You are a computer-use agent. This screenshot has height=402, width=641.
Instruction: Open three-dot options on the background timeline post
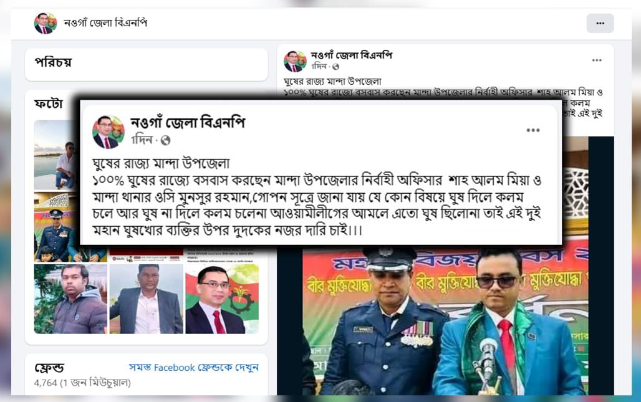597,60
